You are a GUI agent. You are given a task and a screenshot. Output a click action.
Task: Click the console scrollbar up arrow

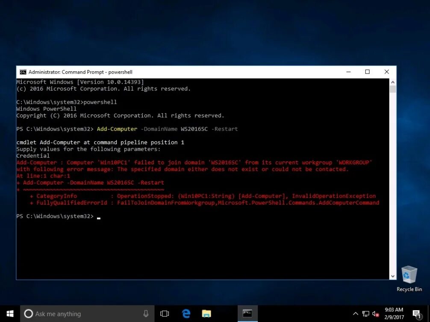click(393, 82)
